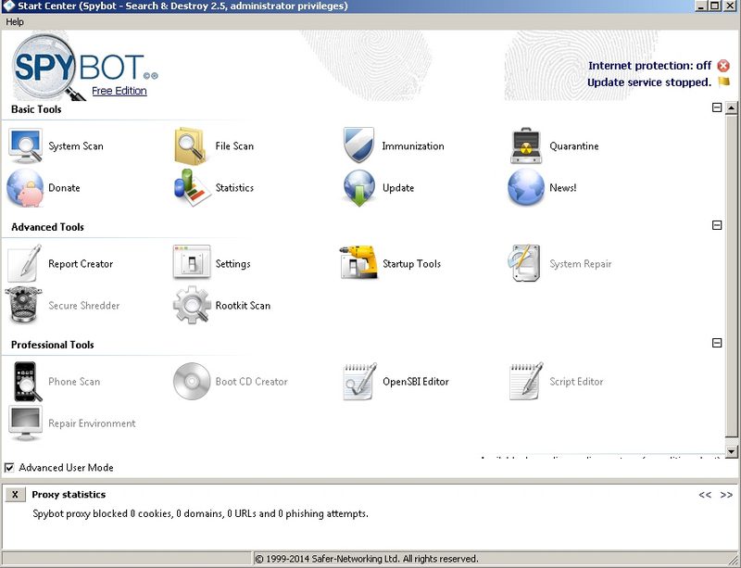Click the 'Quarantine' label
The image size is (741, 568).
click(x=574, y=146)
